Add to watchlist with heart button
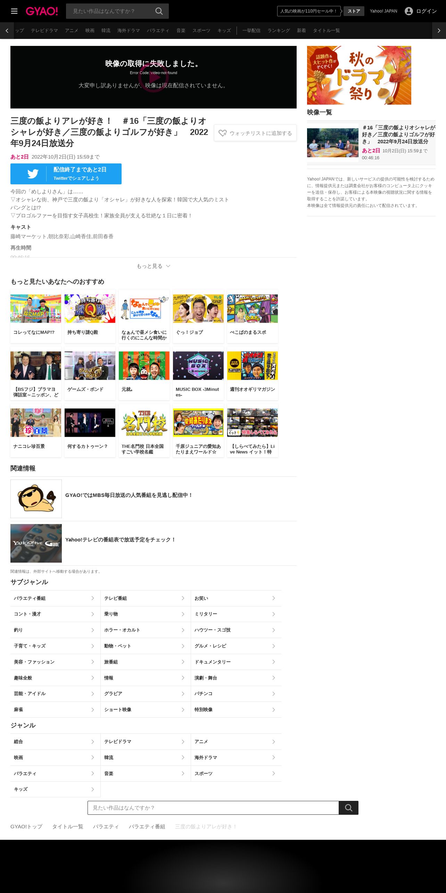 [x=255, y=133]
